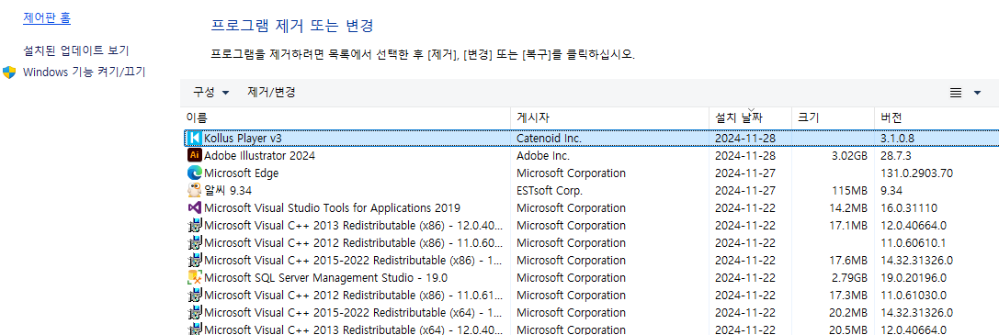The image size is (999, 335).
Task: Click the 제거/변경 toolbar button
Action: [271, 93]
